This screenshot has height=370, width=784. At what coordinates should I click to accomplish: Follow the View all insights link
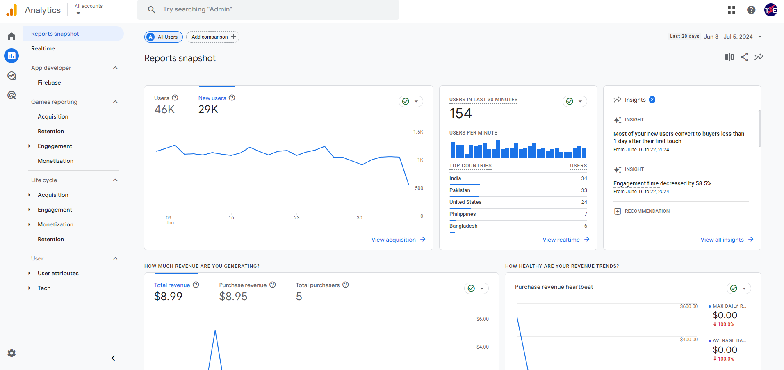tap(727, 240)
